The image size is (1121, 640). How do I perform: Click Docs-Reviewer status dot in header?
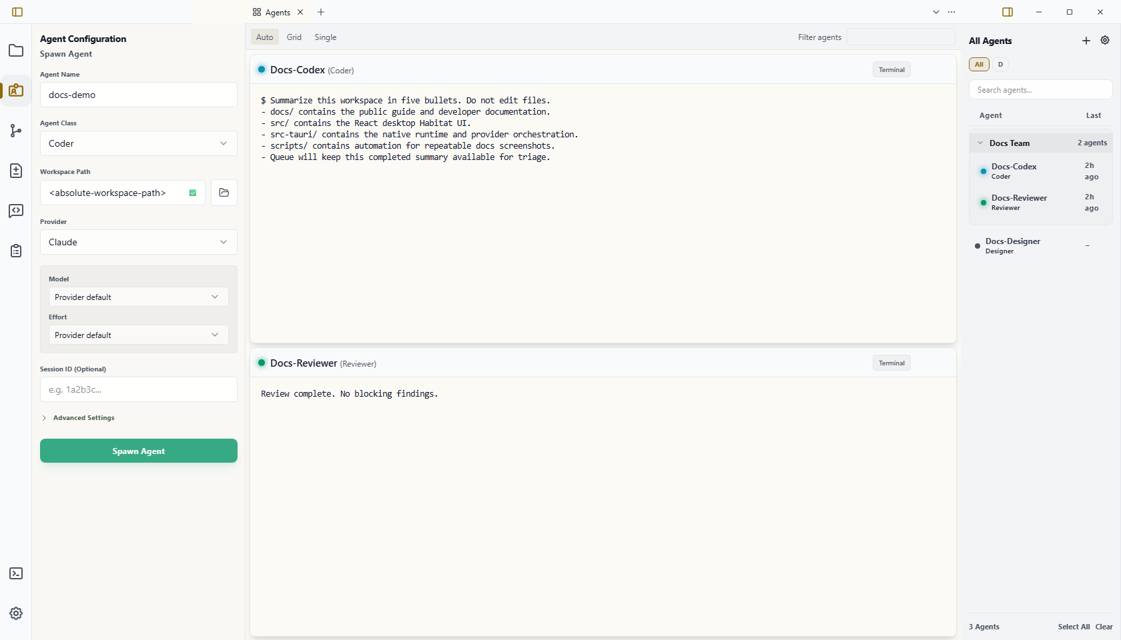pyautogui.click(x=262, y=363)
